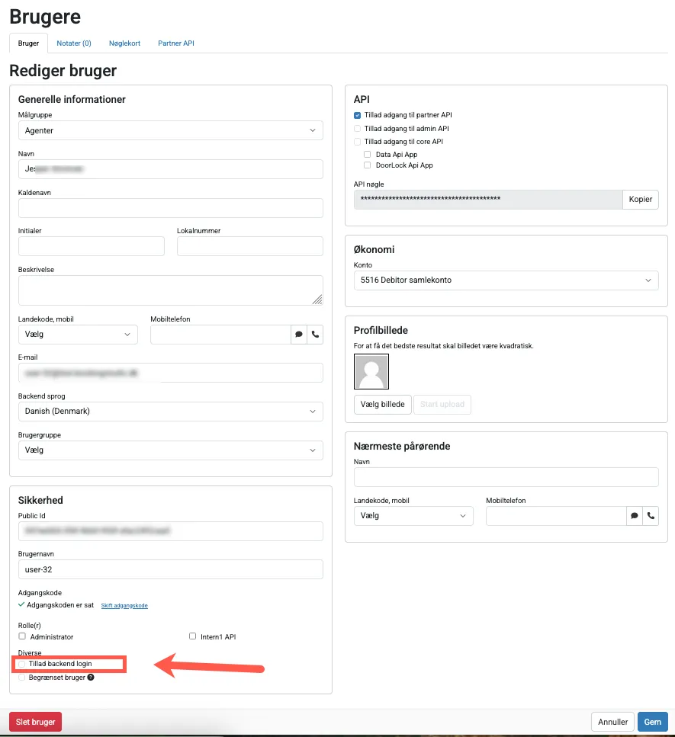The height and width of the screenshot is (737, 675).
Task: Open the Konto dropdown in Økonomi
Action: coord(506,280)
